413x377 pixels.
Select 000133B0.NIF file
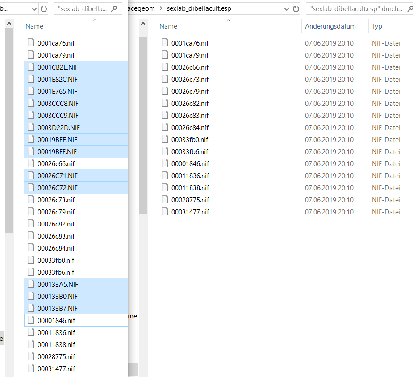coord(76,297)
